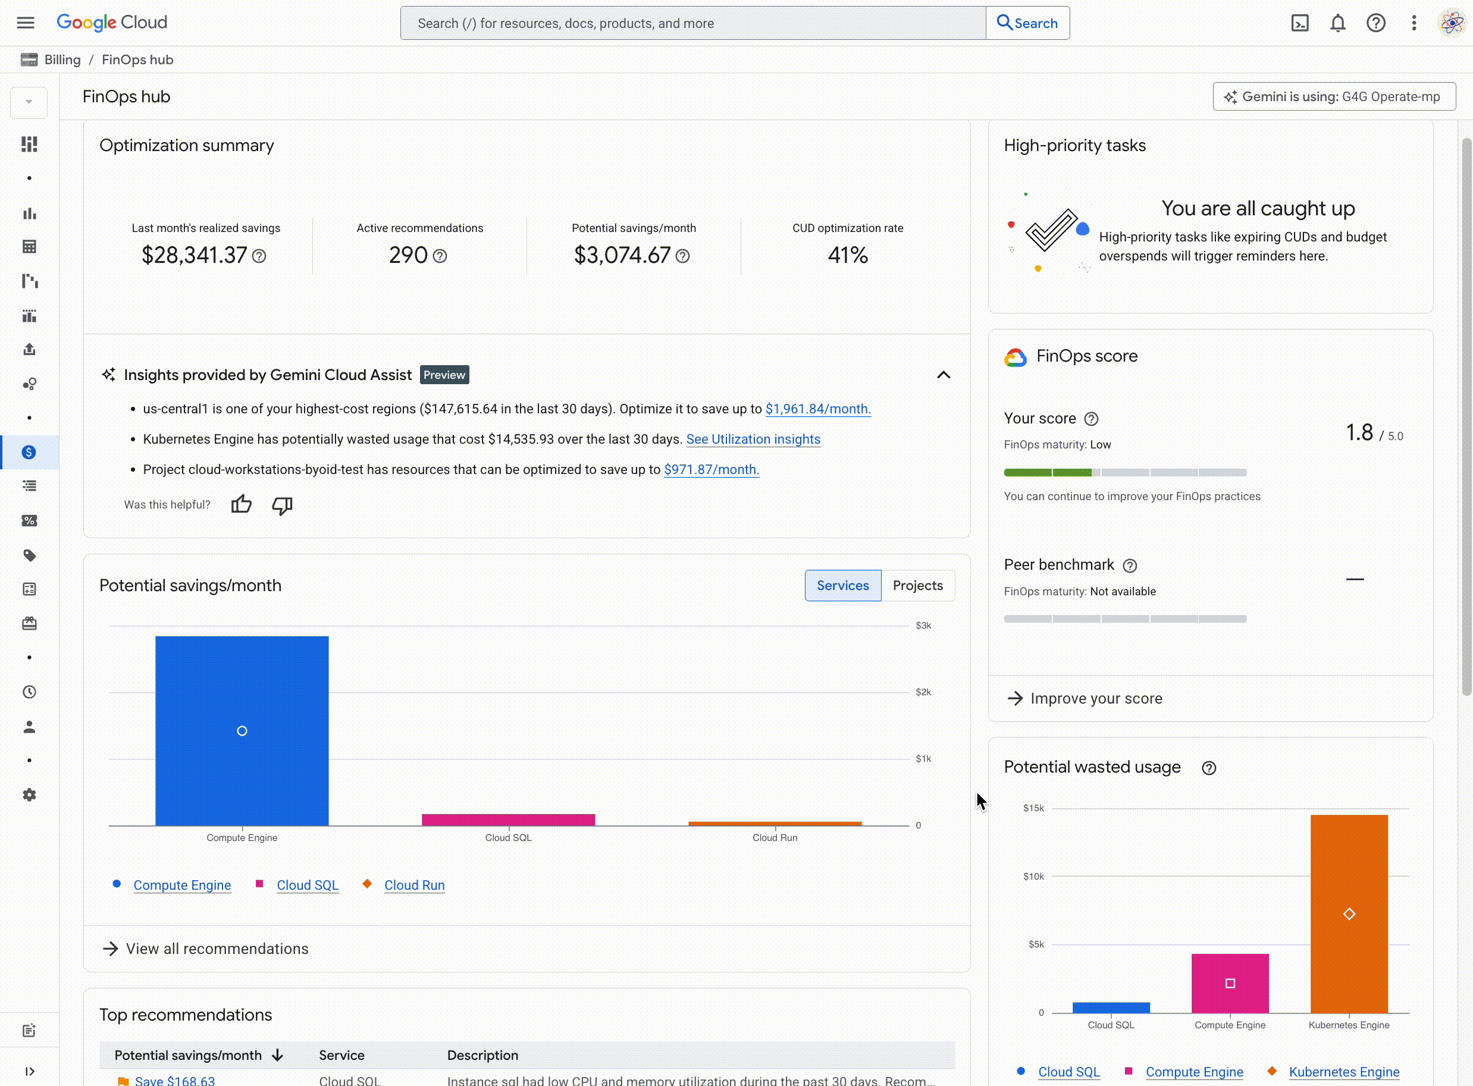Show help for Active recommendations count
The image size is (1473, 1086).
coord(440,256)
